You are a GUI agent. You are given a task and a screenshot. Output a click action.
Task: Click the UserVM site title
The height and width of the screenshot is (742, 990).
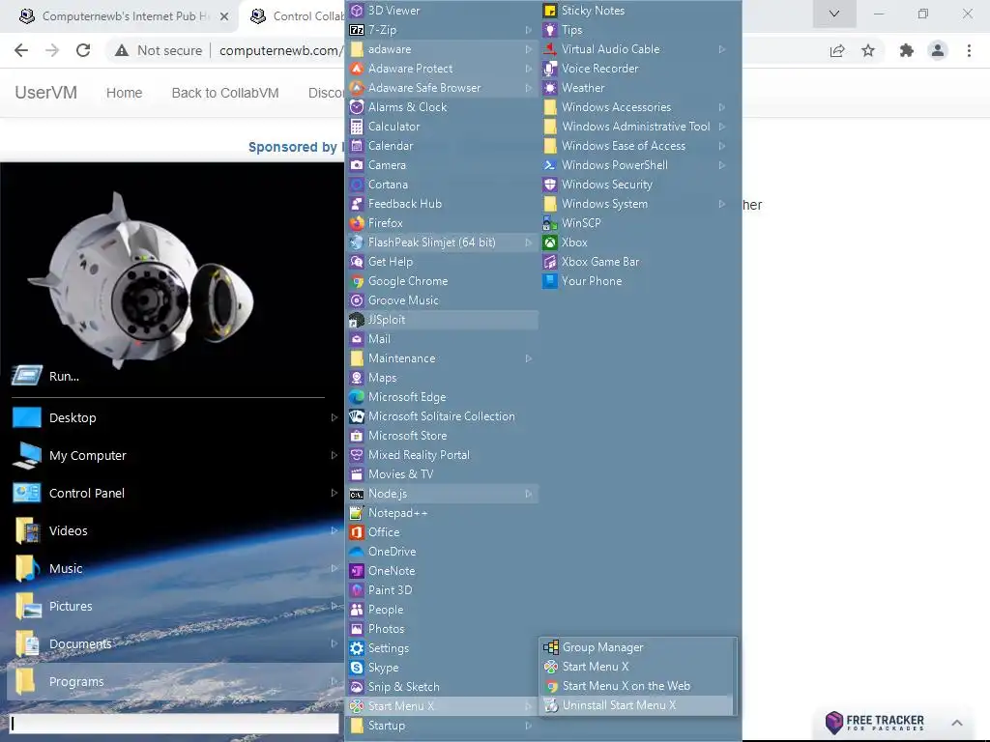tap(46, 93)
